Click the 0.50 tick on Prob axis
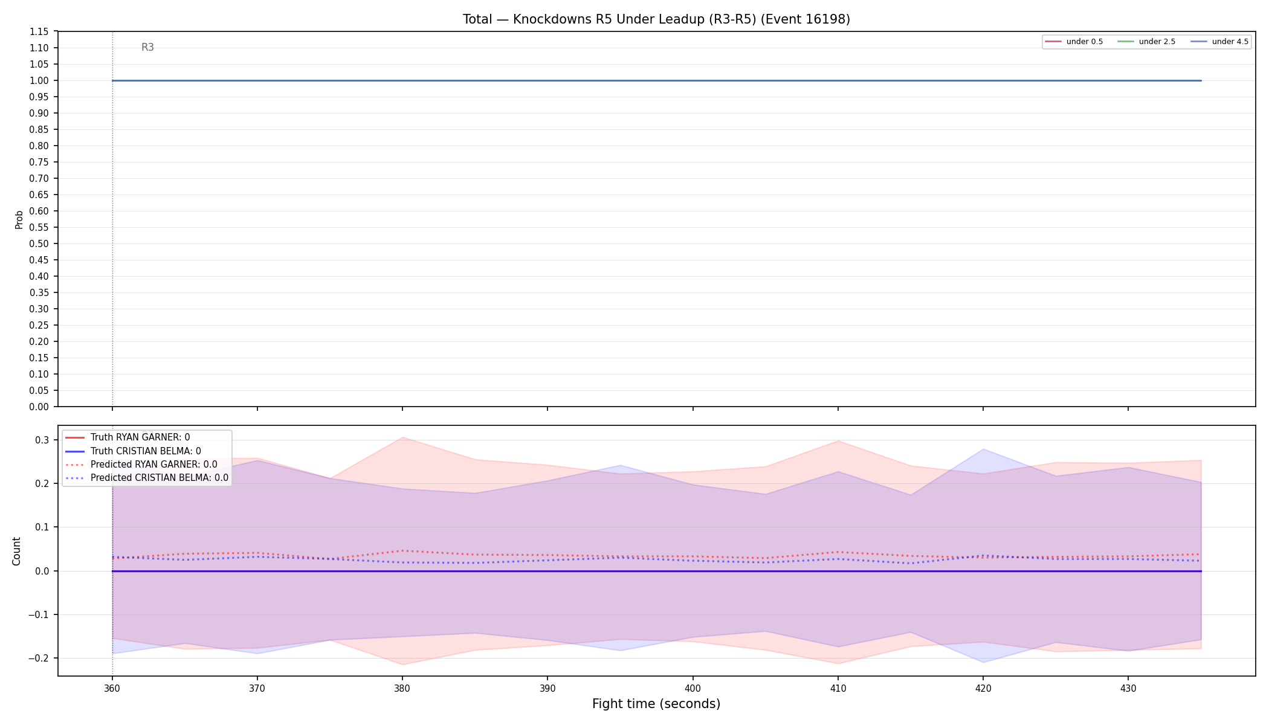 (x=39, y=243)
